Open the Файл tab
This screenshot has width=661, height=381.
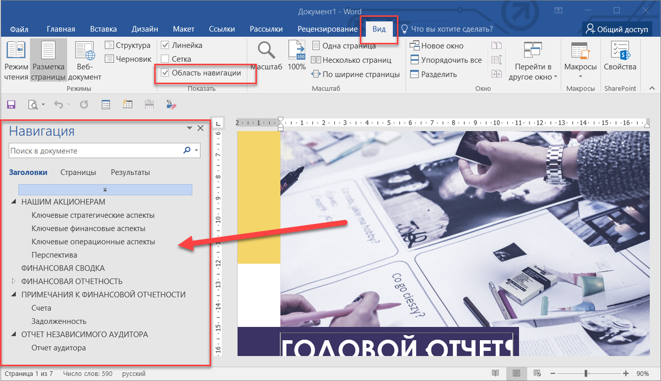pyautogui.click(x=19, y=29)
